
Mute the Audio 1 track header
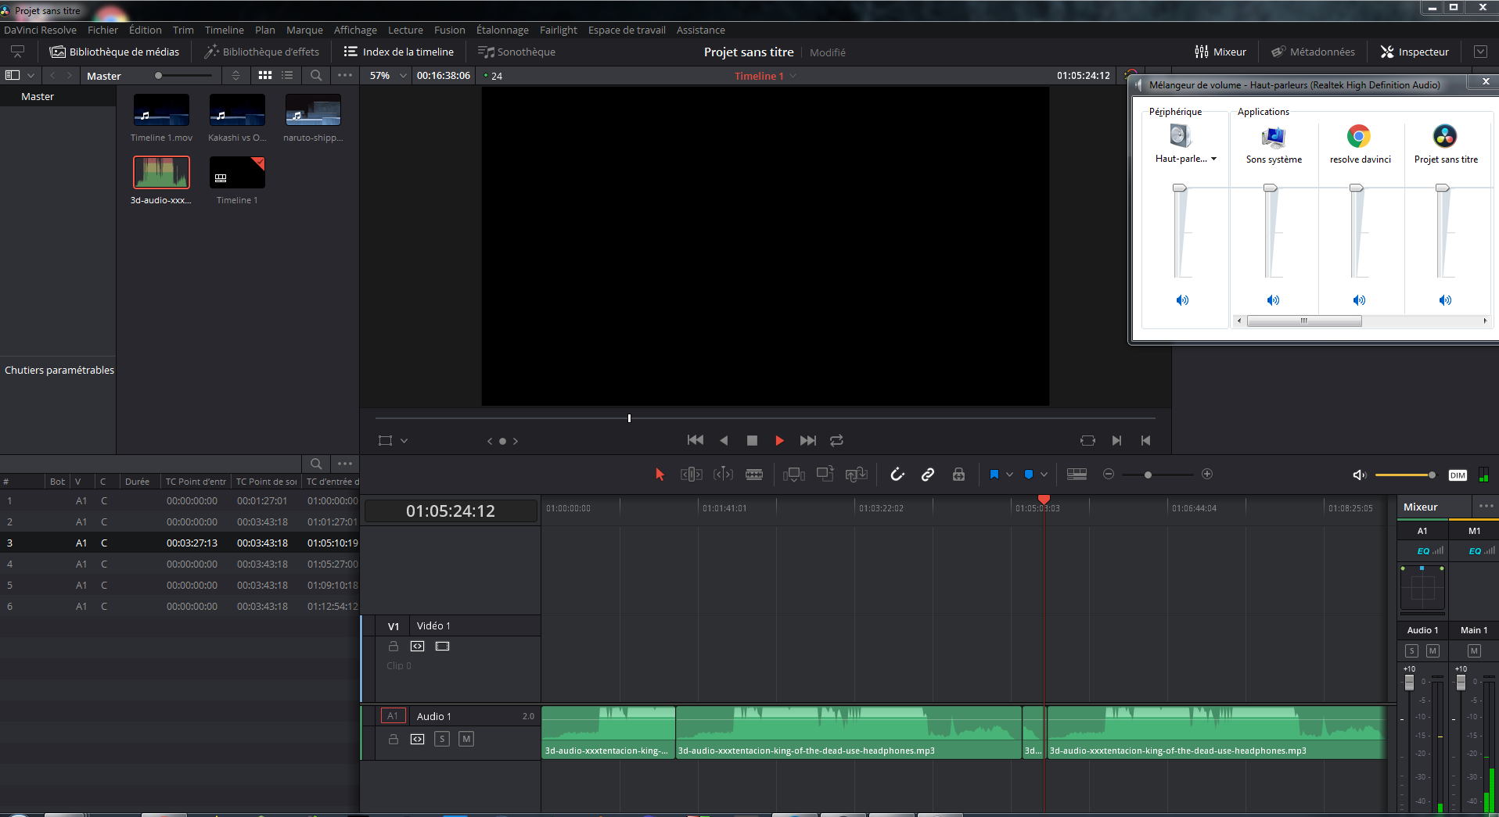coord(466,739)
